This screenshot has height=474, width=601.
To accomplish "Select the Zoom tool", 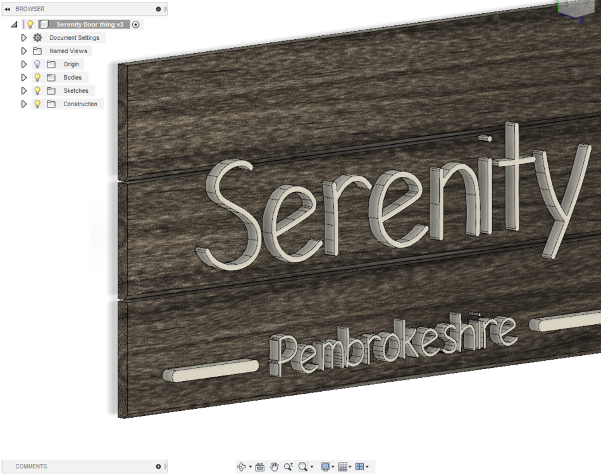I will 288,466.
